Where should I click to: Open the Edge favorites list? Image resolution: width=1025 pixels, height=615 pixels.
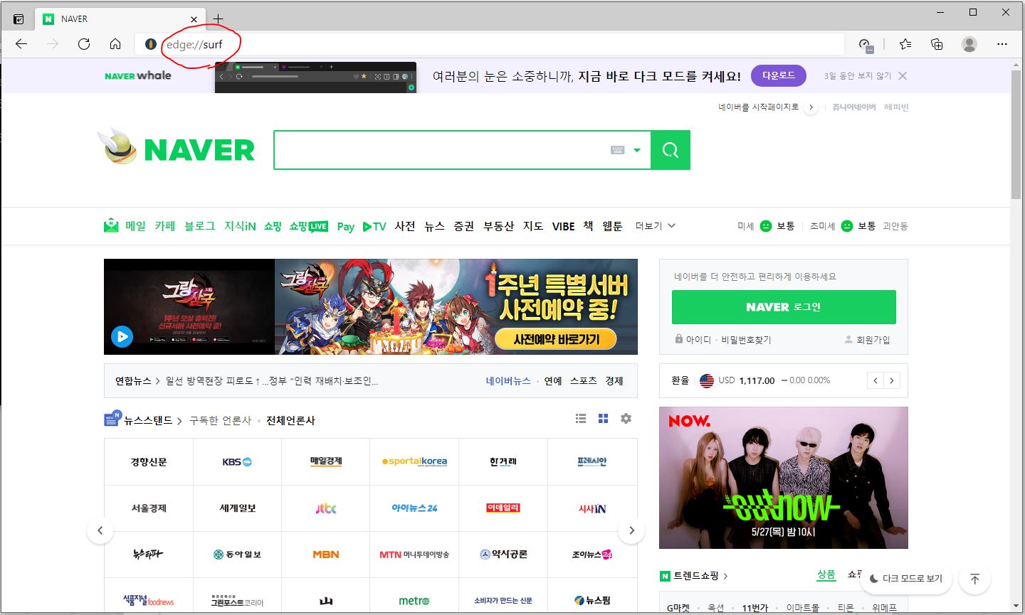(x=905, y=44)
